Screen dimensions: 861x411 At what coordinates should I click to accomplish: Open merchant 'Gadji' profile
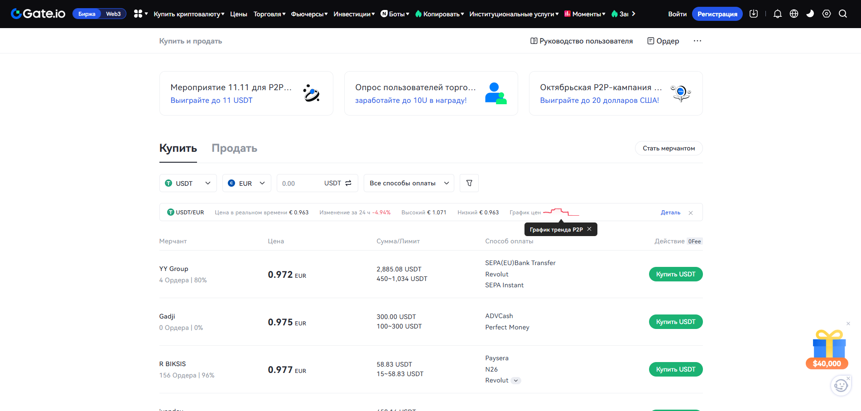[167, 316]
